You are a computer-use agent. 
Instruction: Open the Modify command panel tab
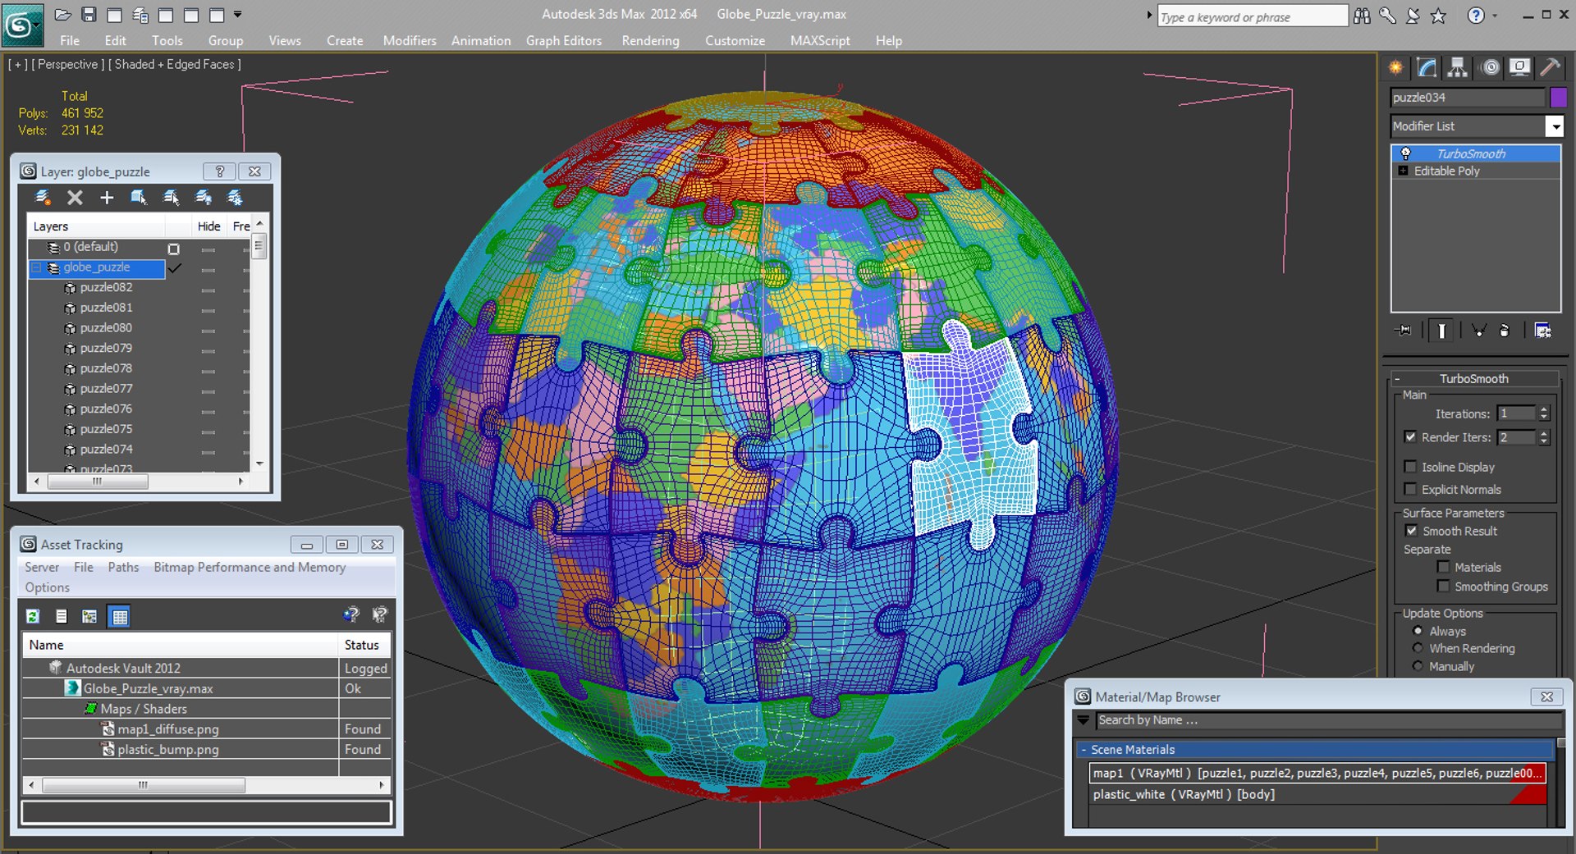(x=1427, y=68)
